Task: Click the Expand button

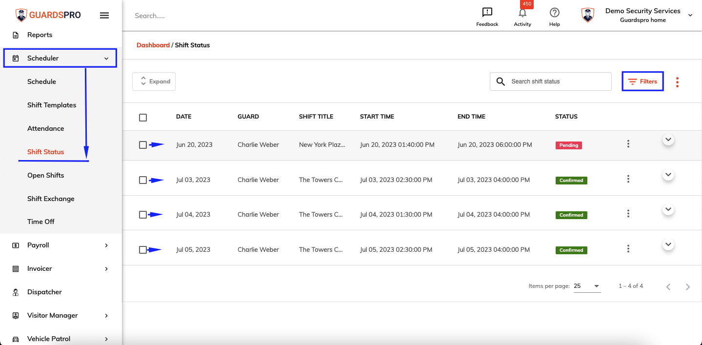Action: [154, 81]
